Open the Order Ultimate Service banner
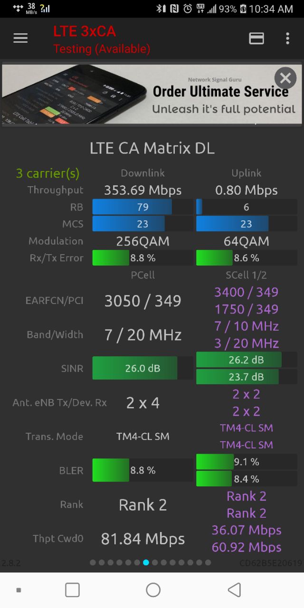Image resolution: width=304 pixels, height=608 pixels. (x=152, y=95)
